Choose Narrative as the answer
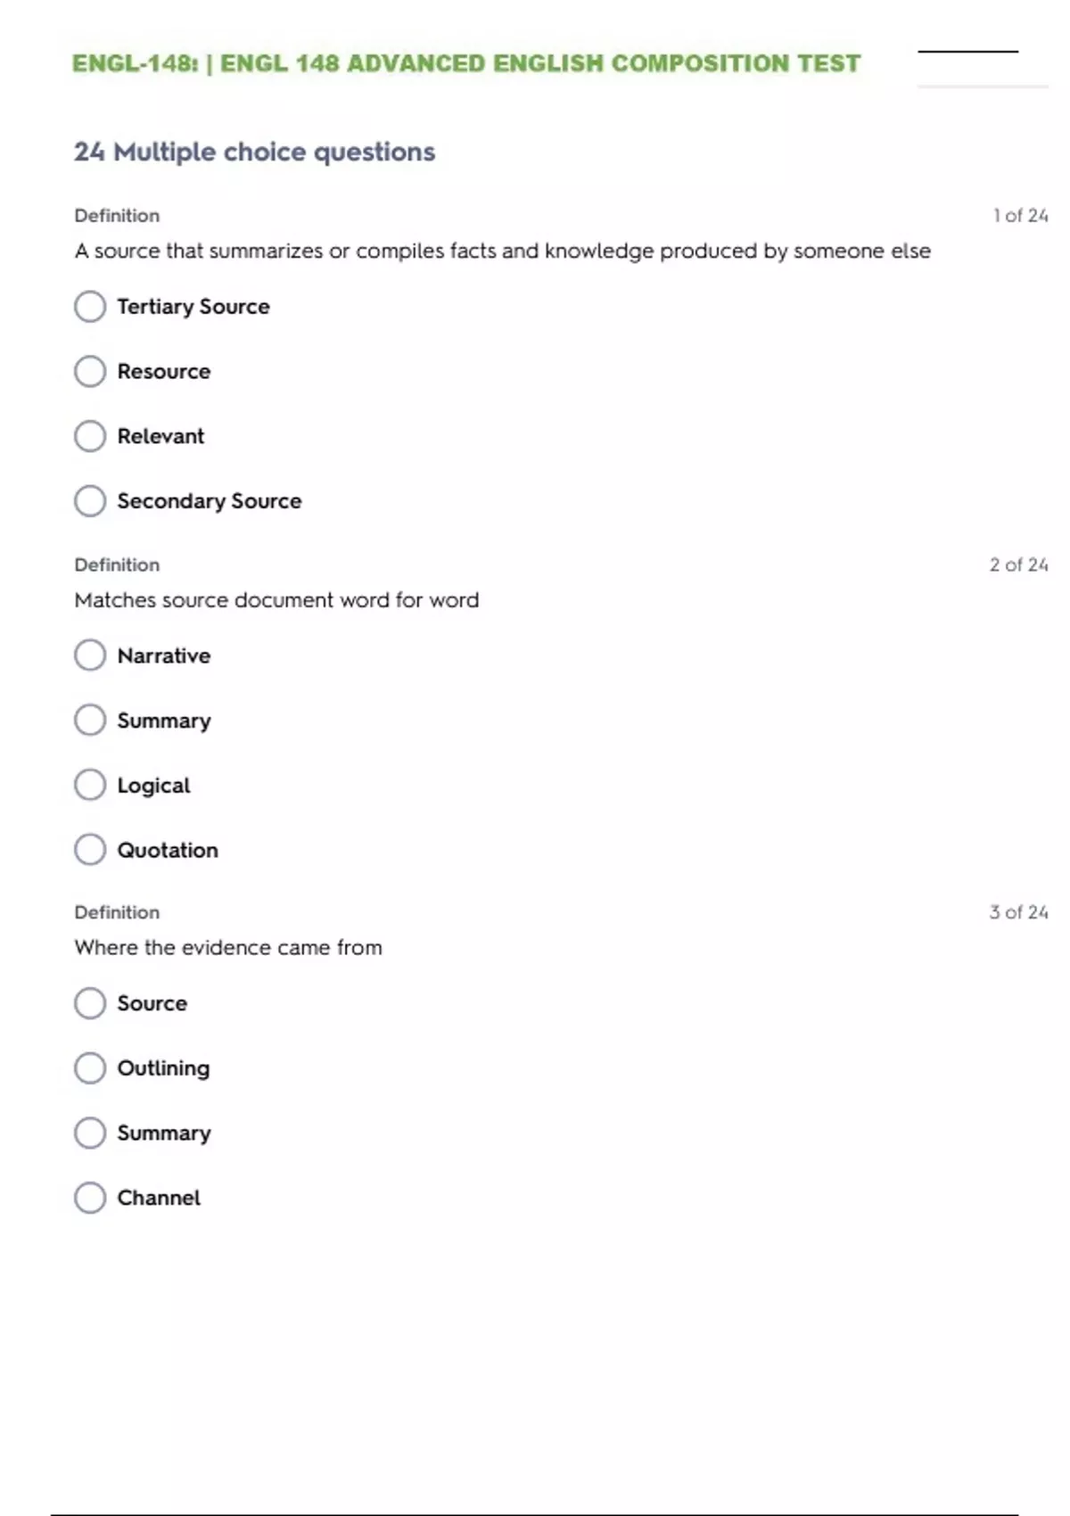1070x1516 pixels. pyautogui.click(x=90, y=655)
